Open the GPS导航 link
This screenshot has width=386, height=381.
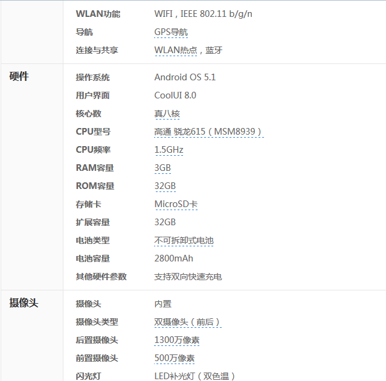coord(171,32)
